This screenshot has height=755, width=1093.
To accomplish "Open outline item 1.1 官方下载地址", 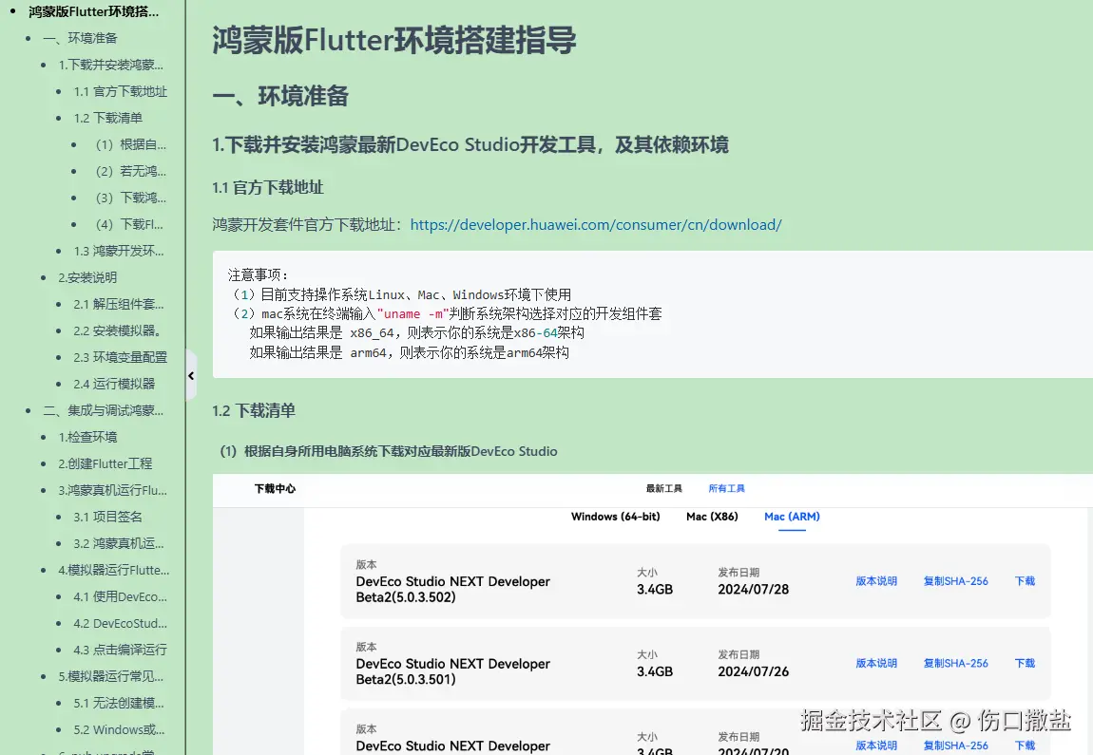I will (x=121, y=91).
